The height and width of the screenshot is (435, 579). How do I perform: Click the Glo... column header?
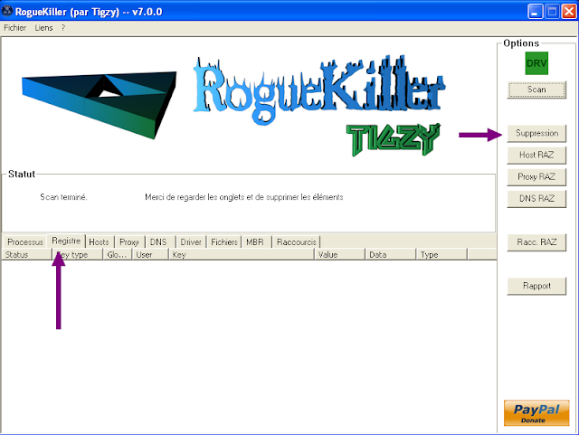pos(118,255)
